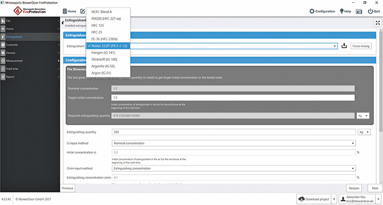383x205 pixels.
Task: Select Argonite (IG 55) option
Action: click(108, 66)
